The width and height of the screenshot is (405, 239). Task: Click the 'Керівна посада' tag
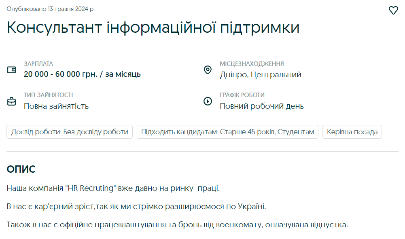[352, 132]
